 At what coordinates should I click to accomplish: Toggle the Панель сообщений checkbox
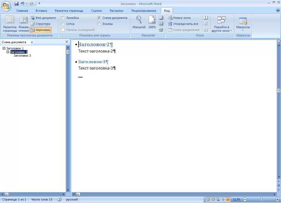pos(63,30)
